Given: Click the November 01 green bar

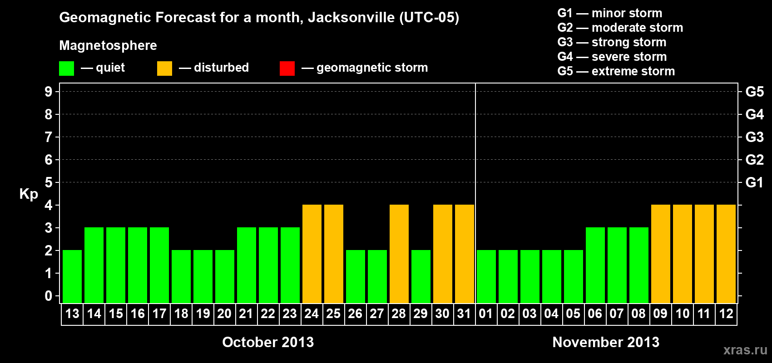Looking at the screenshot, I should click(x=486, y=276).
